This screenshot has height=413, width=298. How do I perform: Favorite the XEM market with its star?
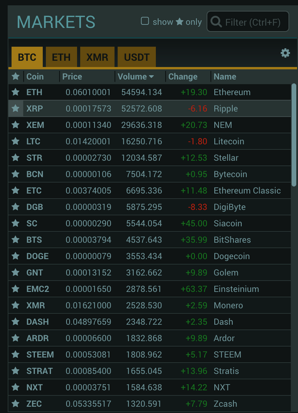tap(15, 124)
